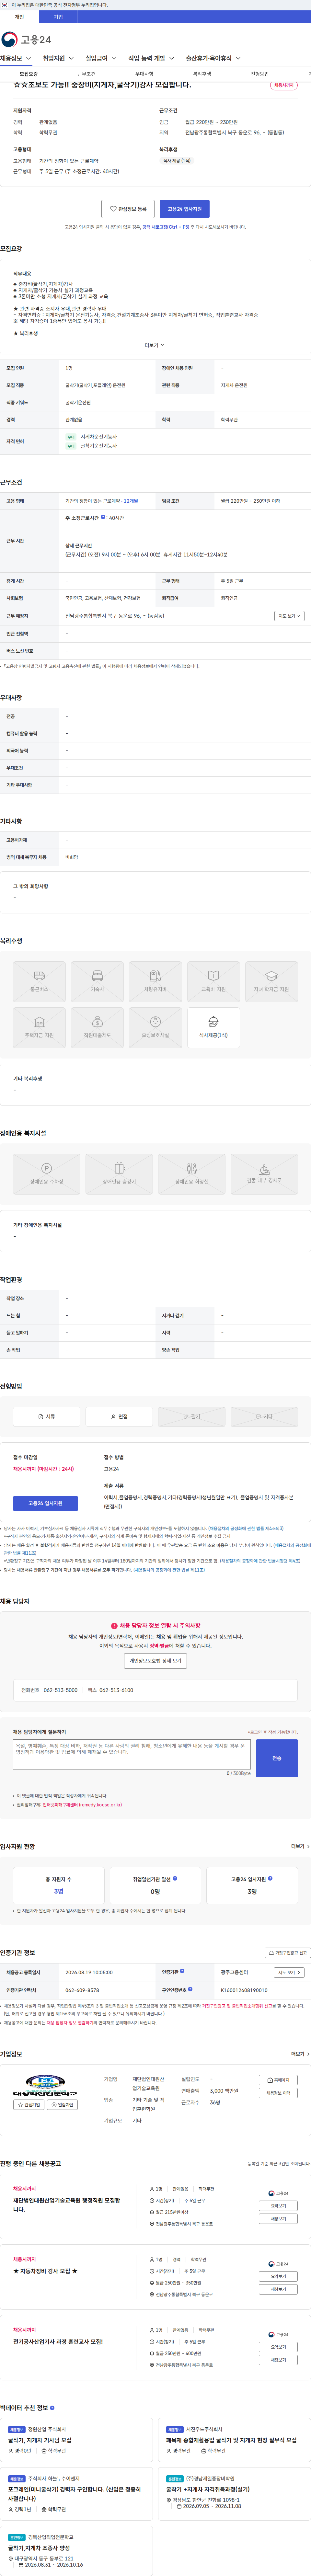Click the info icon beside 주 소정근로시간
The width and height of the screenshot is (311, 2576).
pos(103,517)
